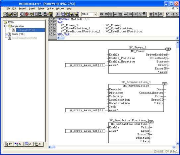Select the CFC Label element tool
180x155 pixels.
point(121,14)
